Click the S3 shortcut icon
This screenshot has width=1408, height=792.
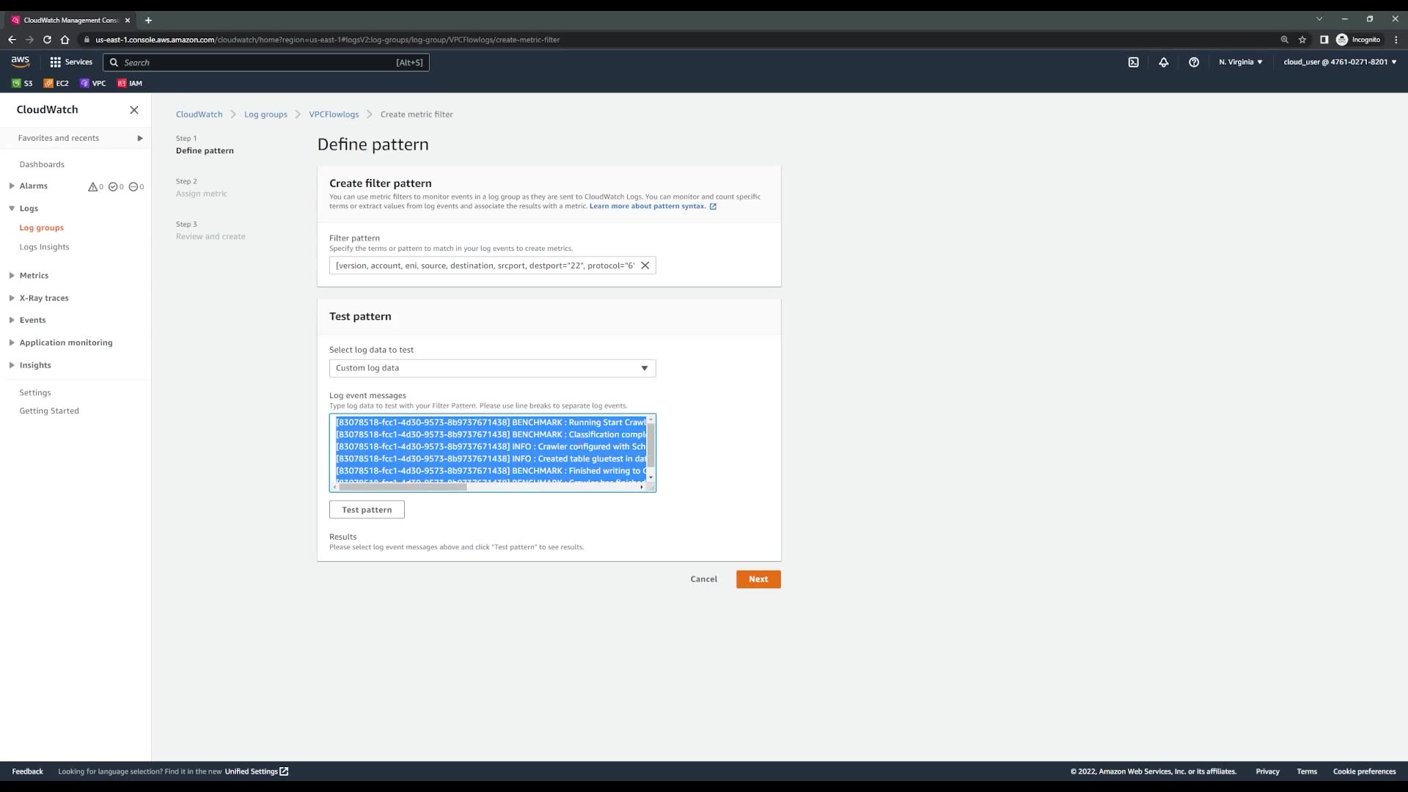click(x=22, y=84)
